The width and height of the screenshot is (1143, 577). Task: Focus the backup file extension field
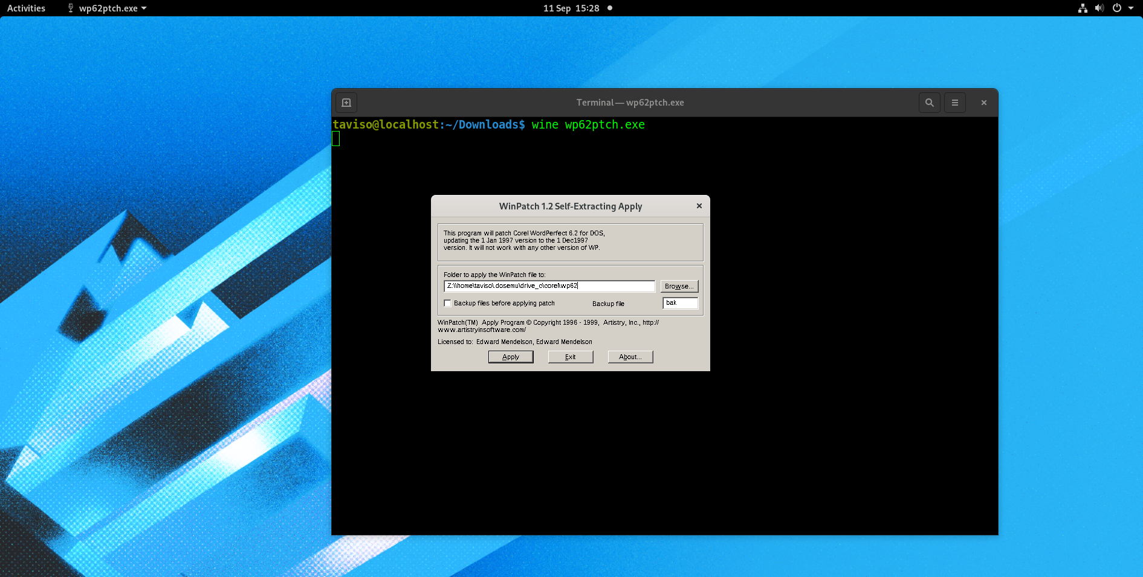tap(681, 303)
